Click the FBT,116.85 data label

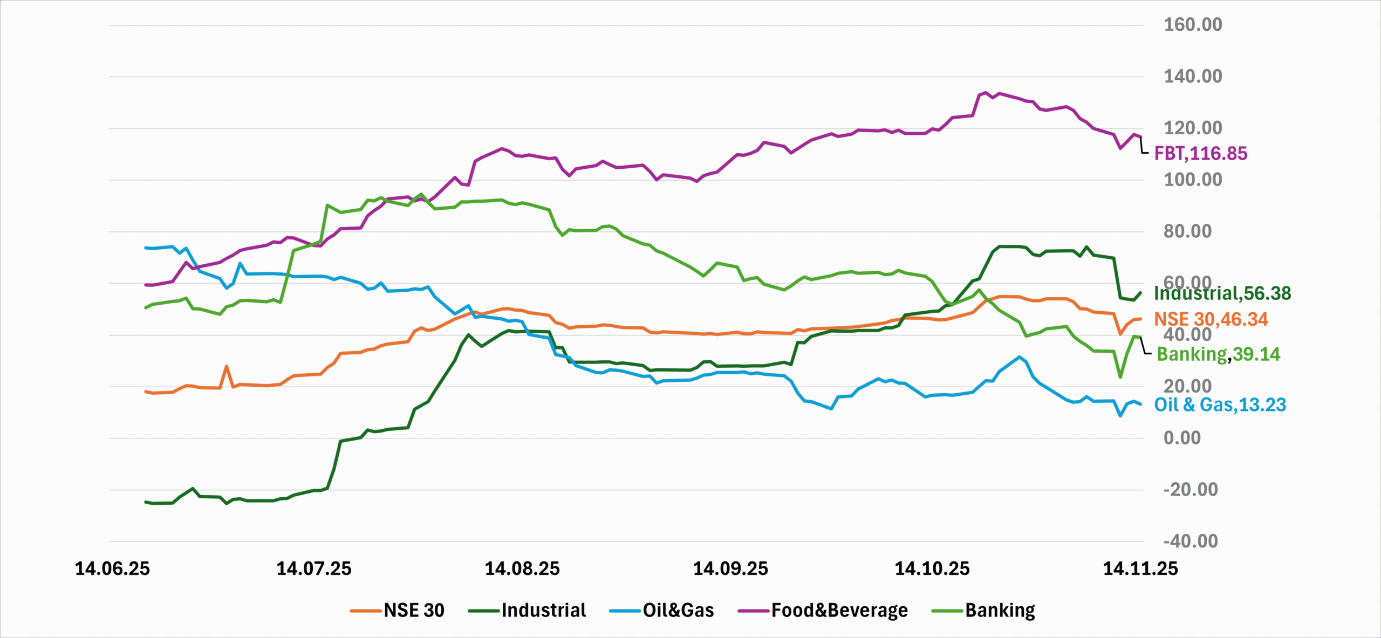1200,154
